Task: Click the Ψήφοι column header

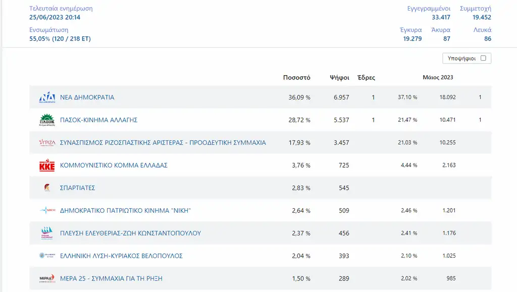Action: (x=339, y=77)
